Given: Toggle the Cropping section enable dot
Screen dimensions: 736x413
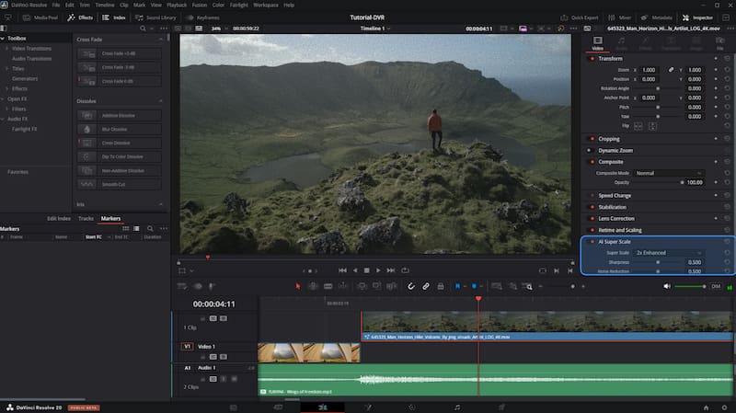Looking at the screenshot, I should (592, 139).
